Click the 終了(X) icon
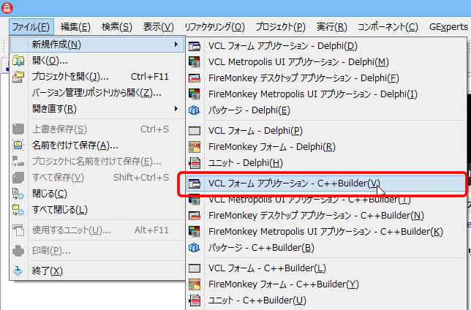The height and width of the screenshot is (310, 471). [18, 271]
